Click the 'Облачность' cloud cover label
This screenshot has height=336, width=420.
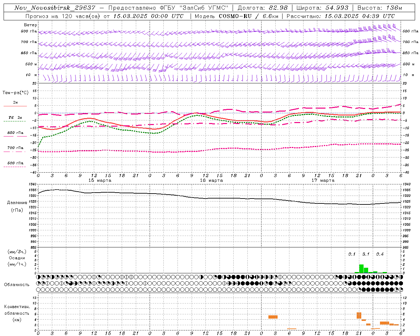17,285
